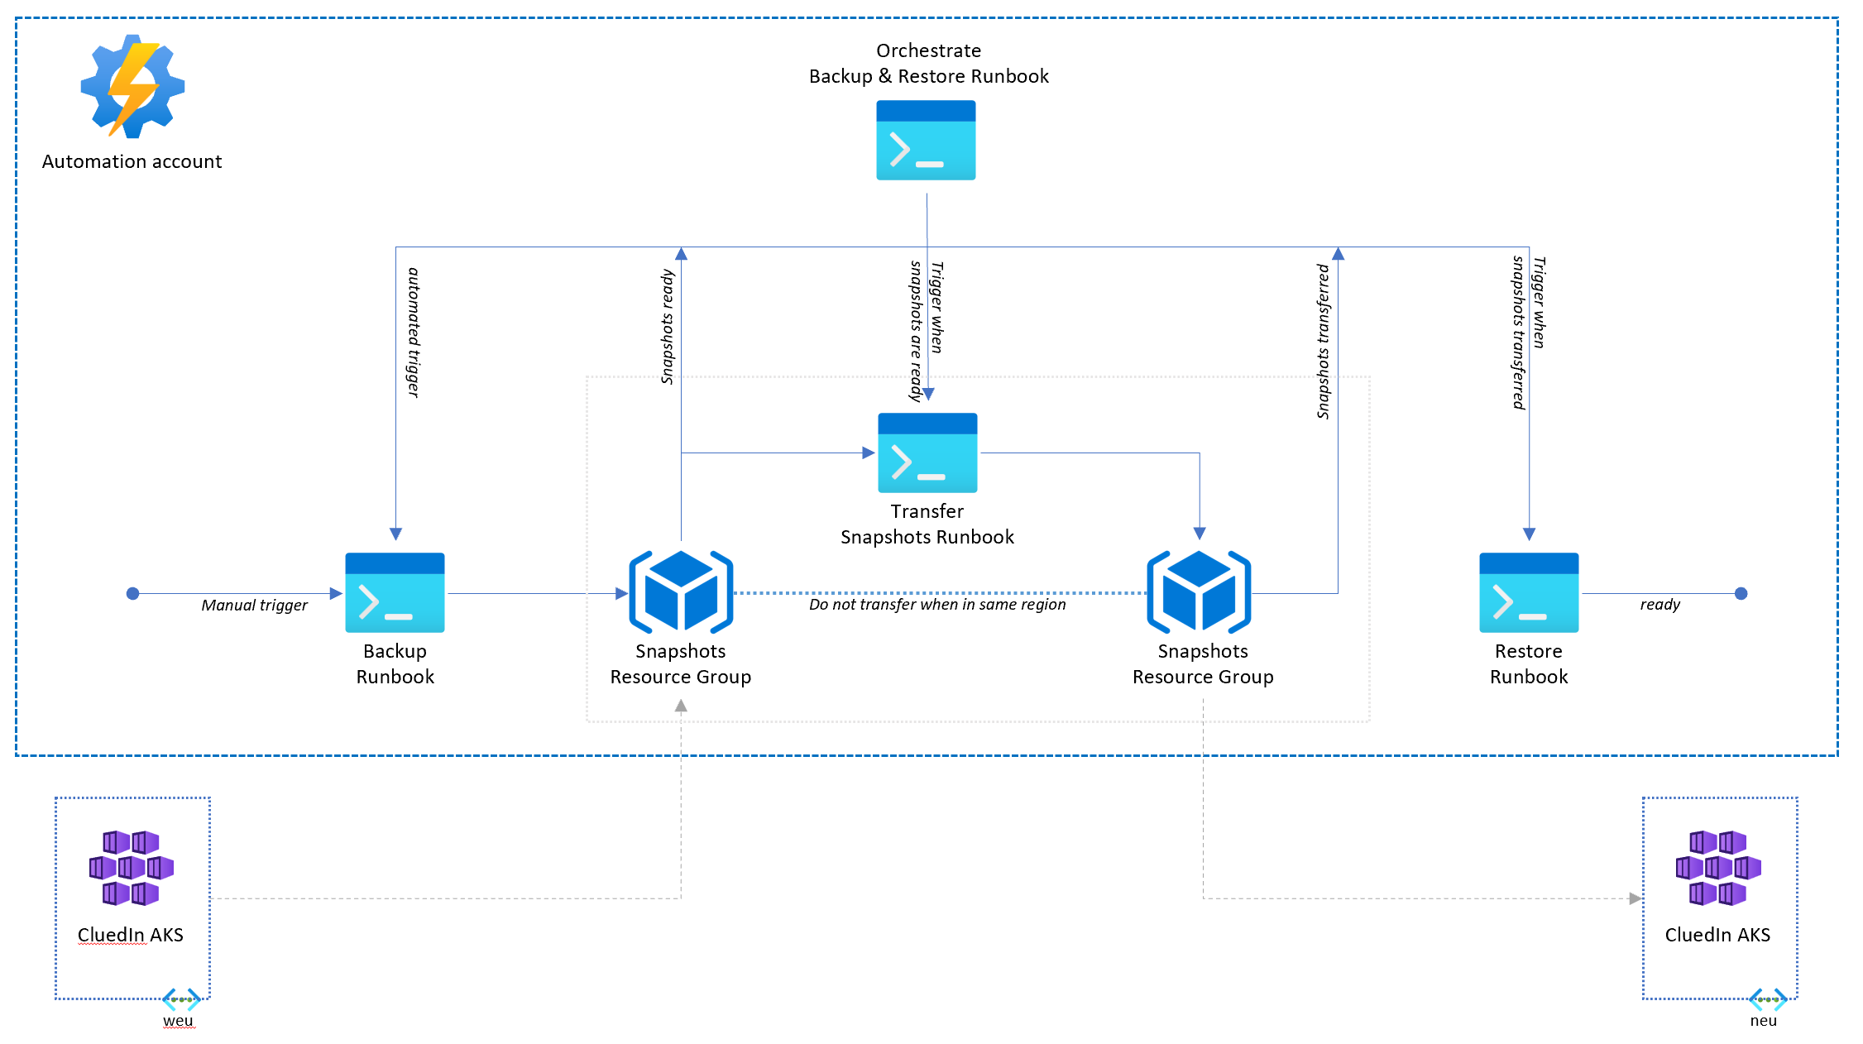
Task: Click the 'Backup Runbook' label
Action: 395,663
